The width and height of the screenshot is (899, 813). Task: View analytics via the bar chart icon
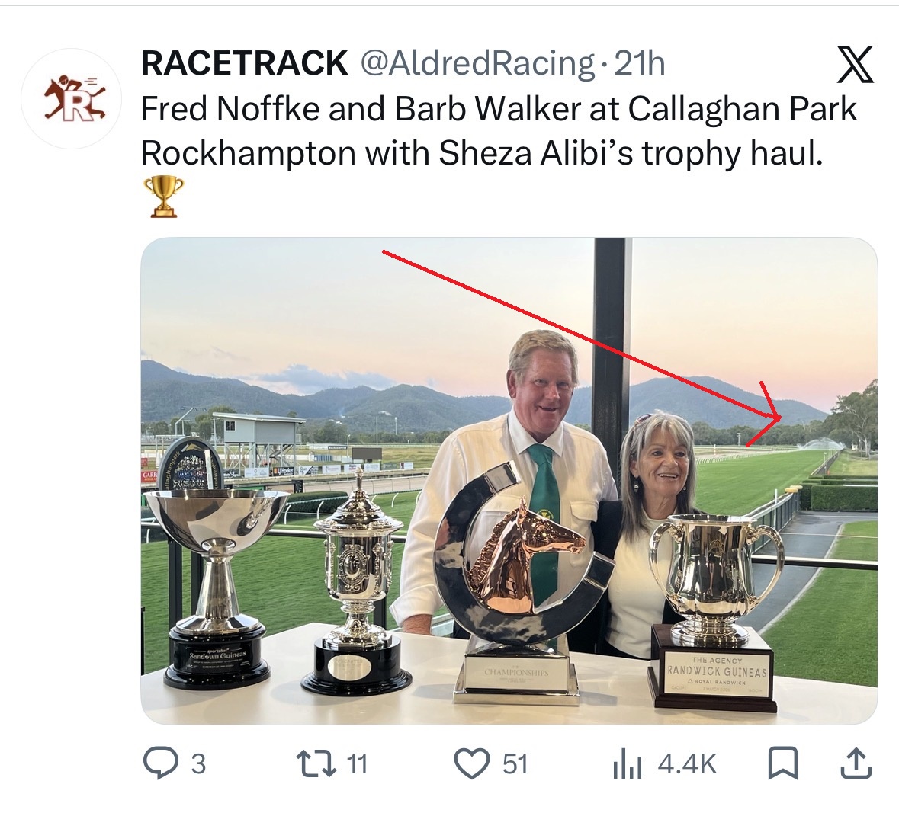628,763
